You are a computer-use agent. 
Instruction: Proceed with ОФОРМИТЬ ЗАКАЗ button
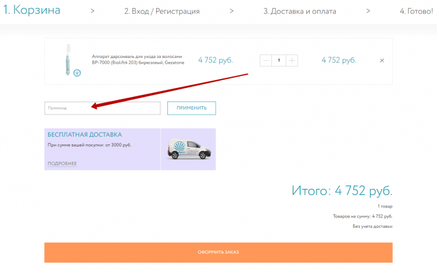pos(218,252)
